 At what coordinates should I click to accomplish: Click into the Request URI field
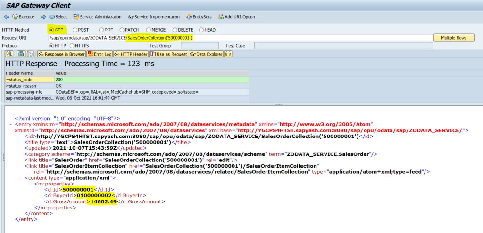click(241, 38)
